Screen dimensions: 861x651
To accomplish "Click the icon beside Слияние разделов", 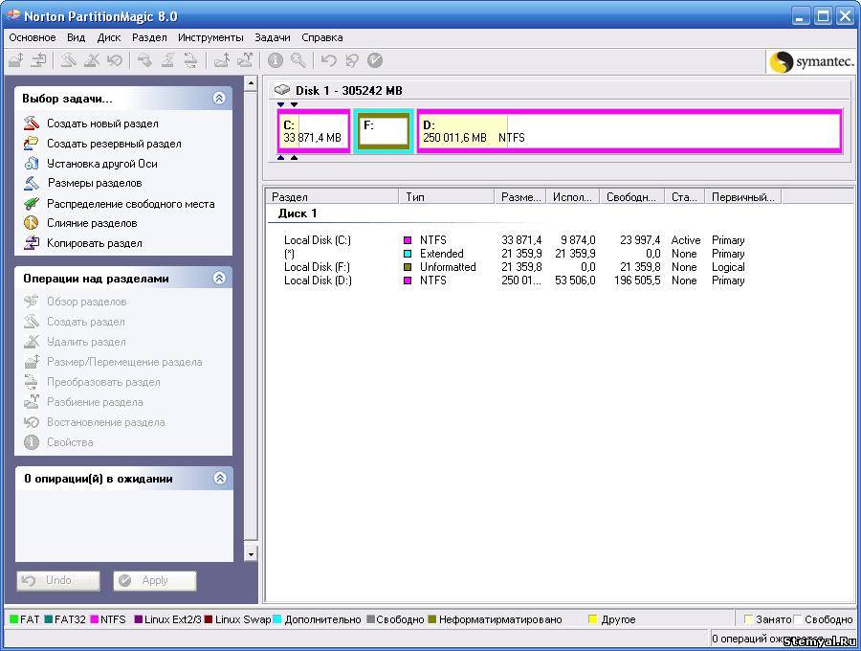I will pyautogui.click(x=32, y=223).
